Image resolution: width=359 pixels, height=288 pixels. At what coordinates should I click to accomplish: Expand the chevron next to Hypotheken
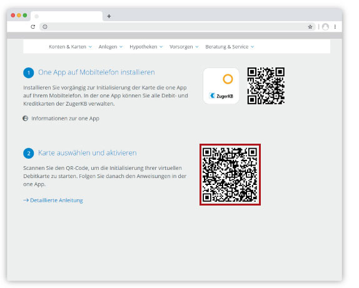[x=161, y=47]
